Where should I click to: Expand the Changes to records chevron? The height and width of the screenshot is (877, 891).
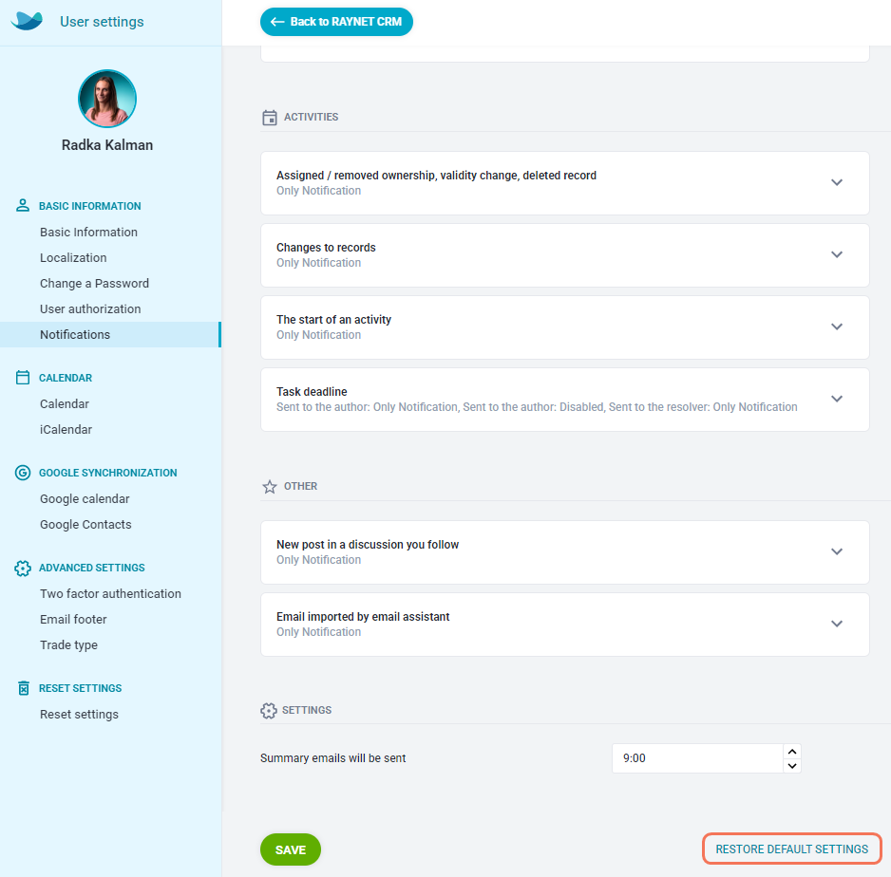[x=837, y=254]
